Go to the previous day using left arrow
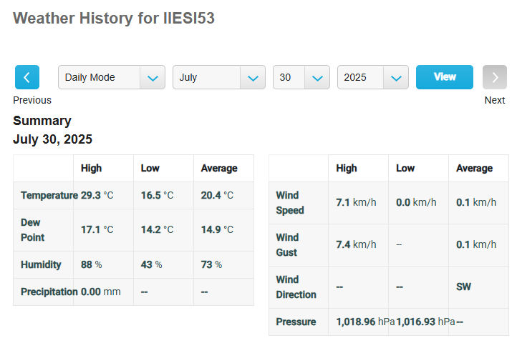Screen dimensions: 517x348 click(27, 77)
